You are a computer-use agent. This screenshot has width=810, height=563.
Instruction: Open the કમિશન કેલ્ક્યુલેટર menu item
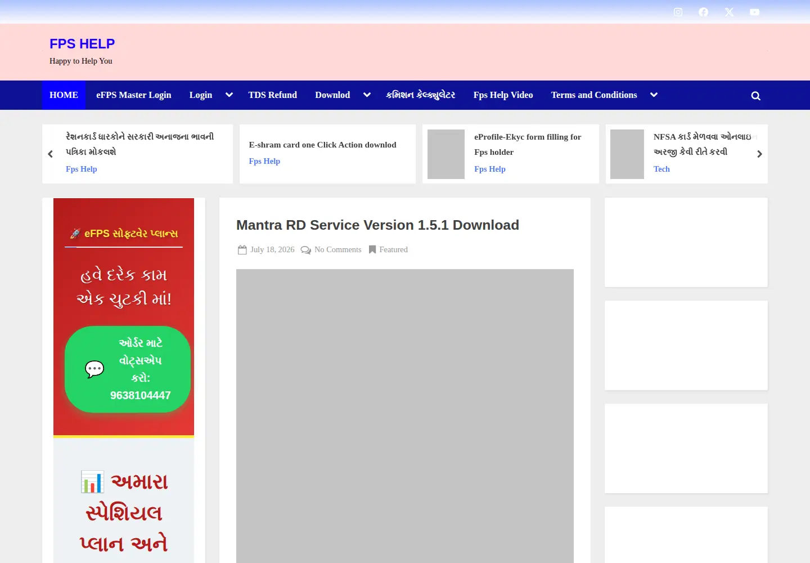(421, 95)
